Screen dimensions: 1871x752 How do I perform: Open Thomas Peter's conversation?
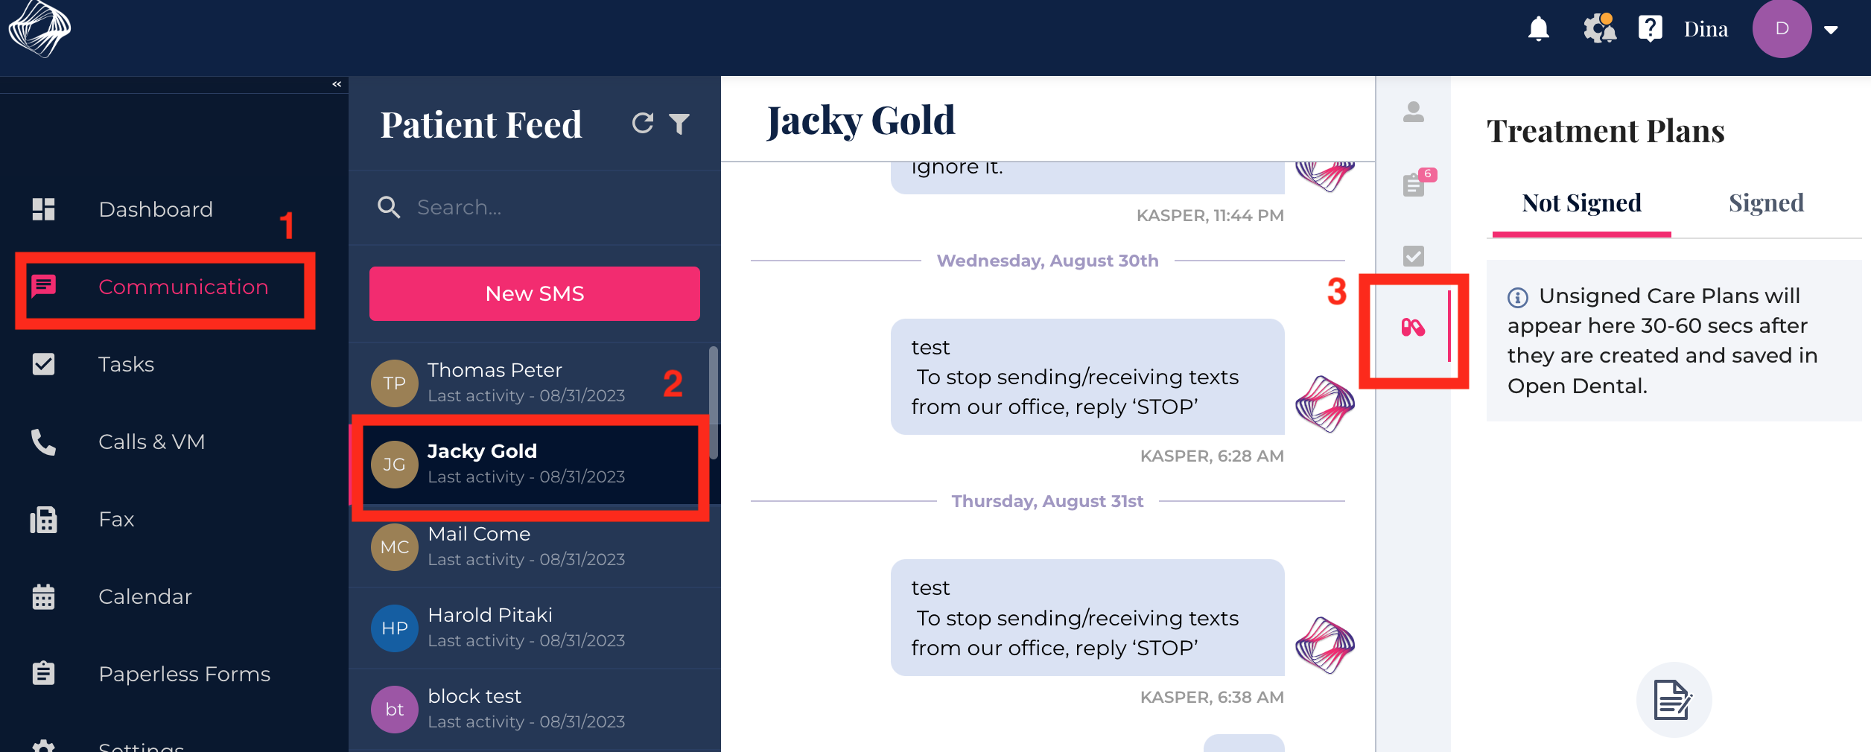click(x=526, y=383)
